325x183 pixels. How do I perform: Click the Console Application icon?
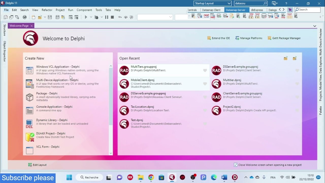30,110
